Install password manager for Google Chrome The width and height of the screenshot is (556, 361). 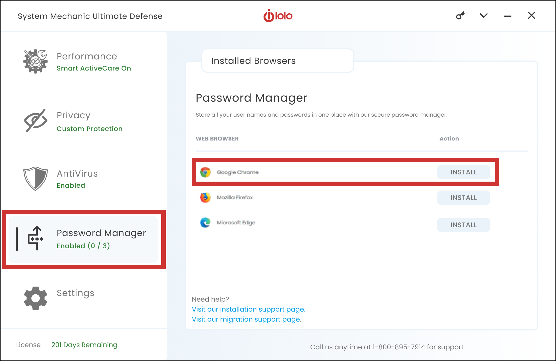[463, 172]
